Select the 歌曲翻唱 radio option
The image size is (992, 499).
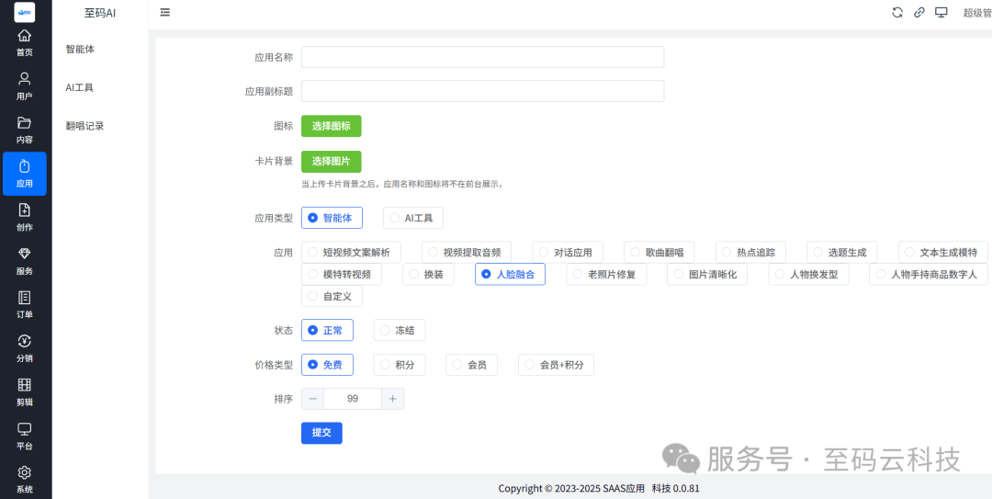[x=659, y=253]
